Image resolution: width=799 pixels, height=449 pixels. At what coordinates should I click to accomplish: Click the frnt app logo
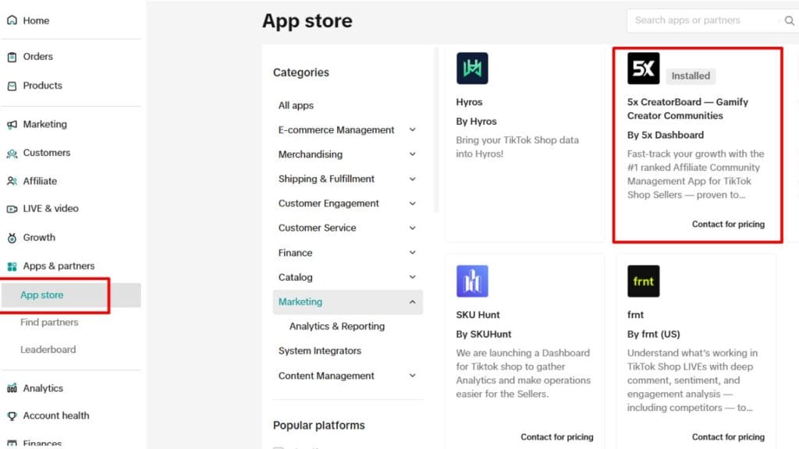coord(644,281)
